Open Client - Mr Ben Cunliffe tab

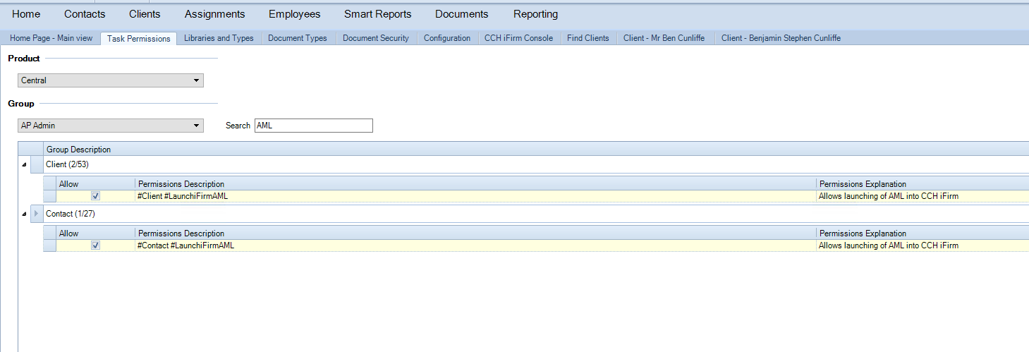pyautogui.click(x=664, y=38)
